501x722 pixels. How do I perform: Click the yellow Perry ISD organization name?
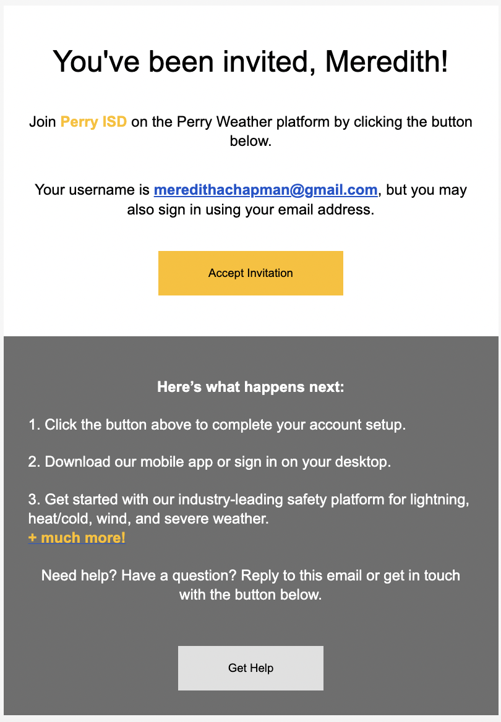tap(93, 122)
